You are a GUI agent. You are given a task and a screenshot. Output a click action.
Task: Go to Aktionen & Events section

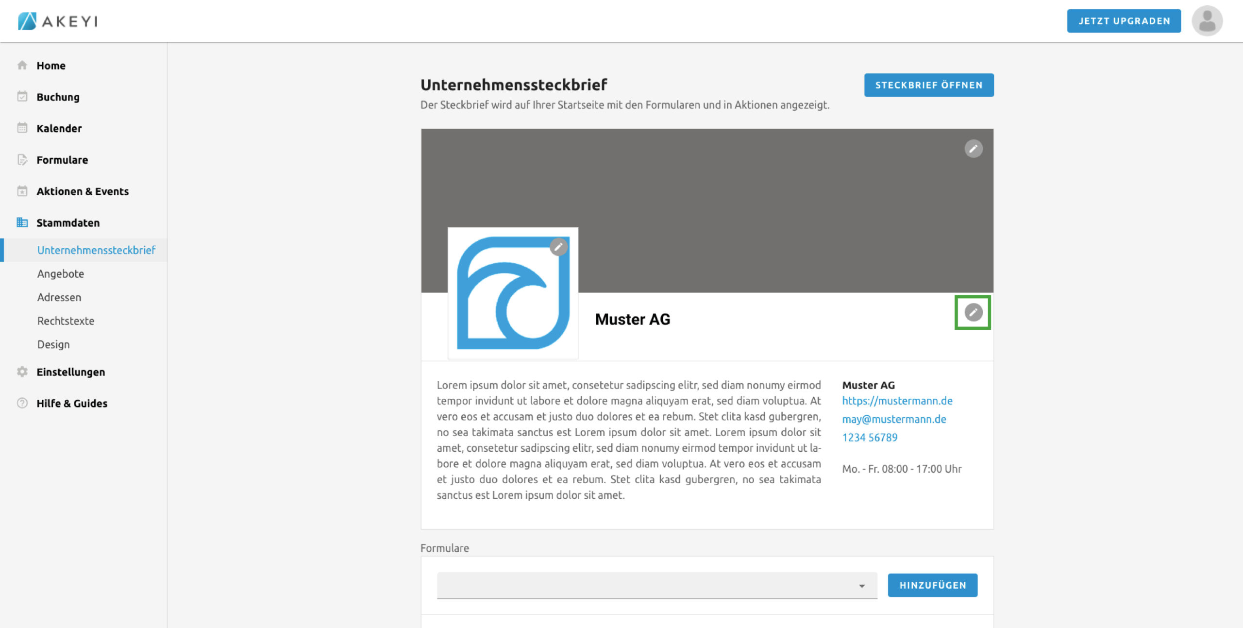point(83,191)
